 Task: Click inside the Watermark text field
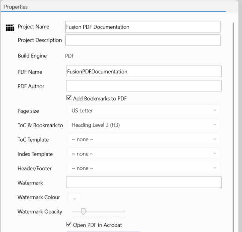pos(143,183)
